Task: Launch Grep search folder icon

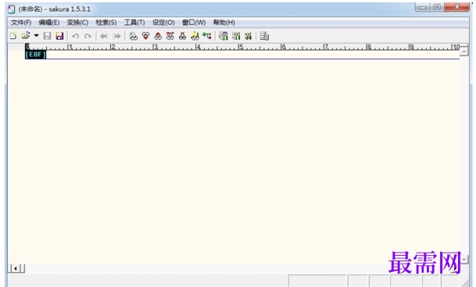Action: pos(195,37)
